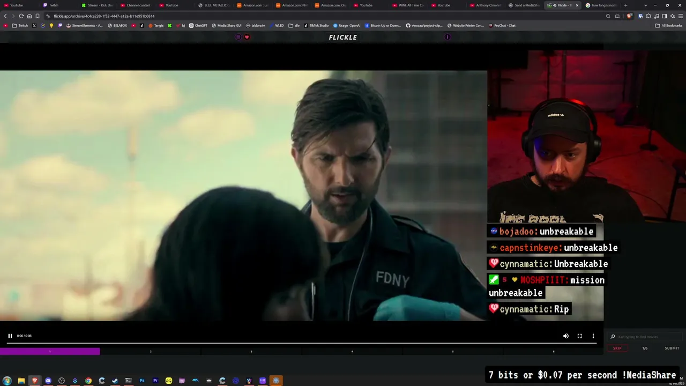Open a new browser tab
The height and width of the screenshot is (386, 686).
625,5
